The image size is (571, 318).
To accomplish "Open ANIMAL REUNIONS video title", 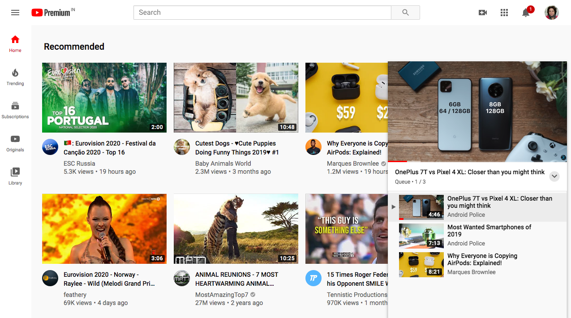I will [x=237, y=279].
